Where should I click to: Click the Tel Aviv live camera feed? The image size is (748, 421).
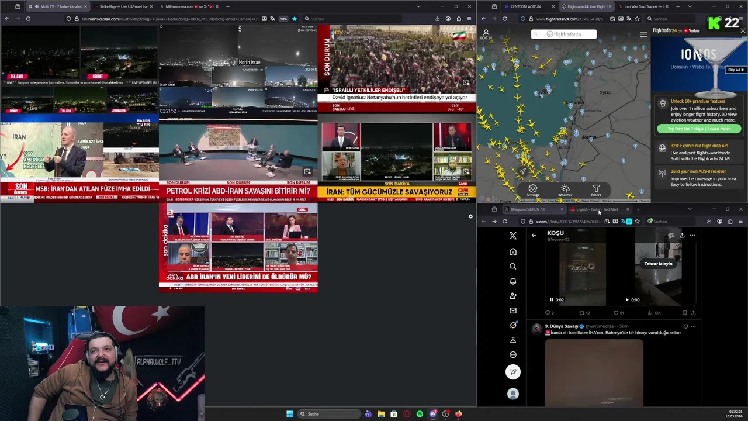coord(40,53)
